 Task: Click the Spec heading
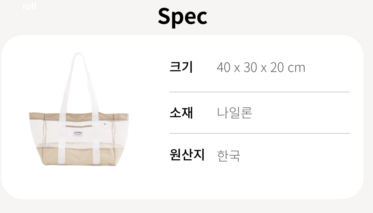coord(182,16)
